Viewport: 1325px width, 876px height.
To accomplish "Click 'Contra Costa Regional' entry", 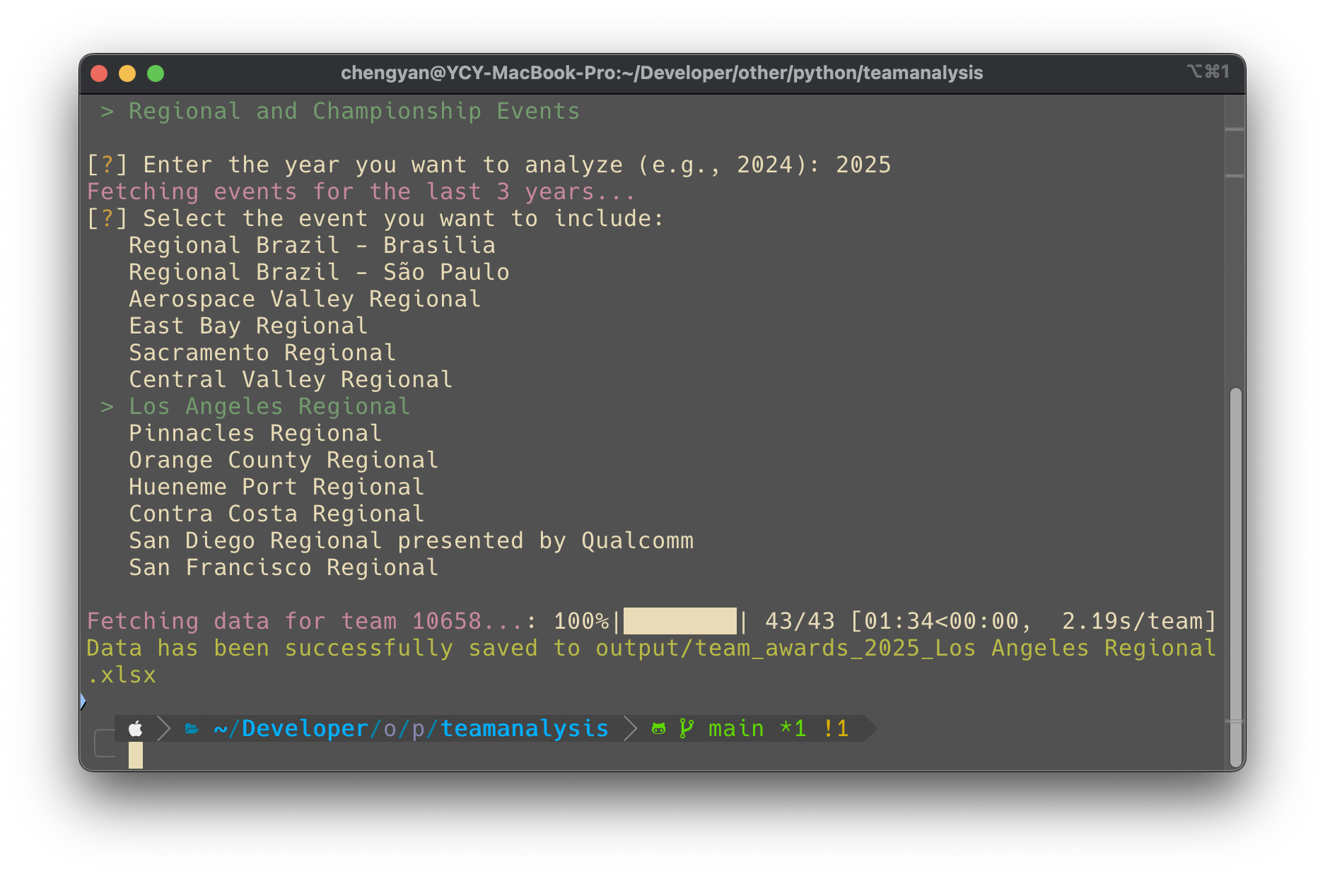I will pos(276,514).
